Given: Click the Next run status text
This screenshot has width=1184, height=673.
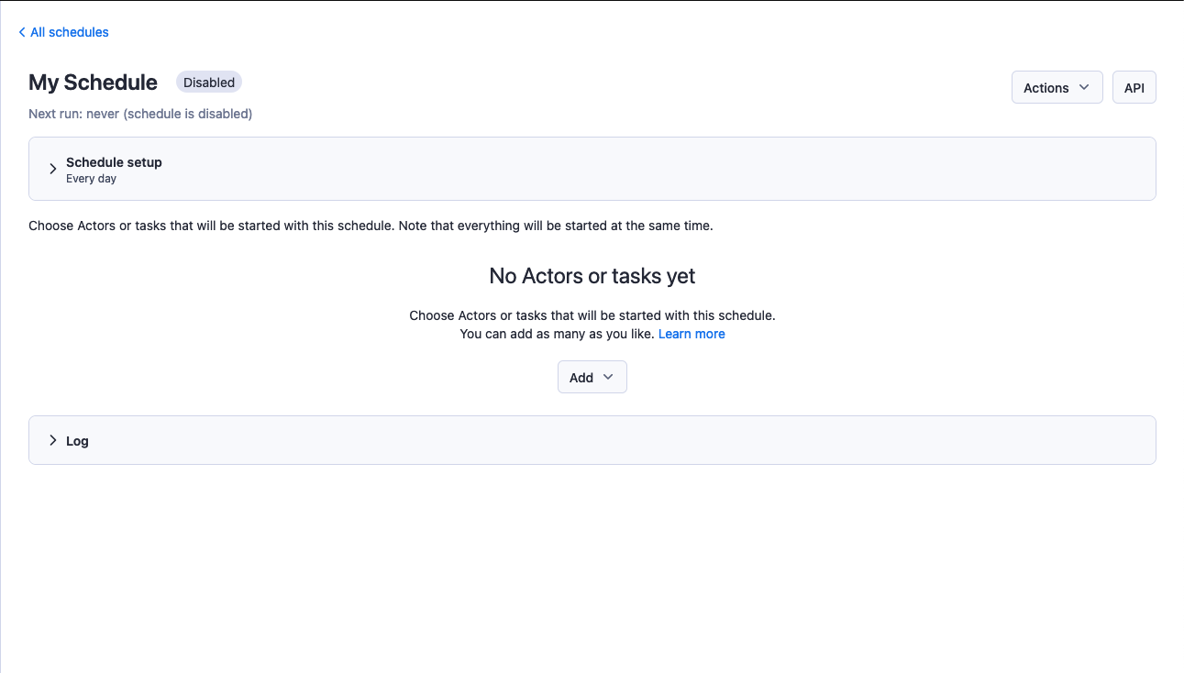Looking at the screenshot, I should (x=140, y=114).
